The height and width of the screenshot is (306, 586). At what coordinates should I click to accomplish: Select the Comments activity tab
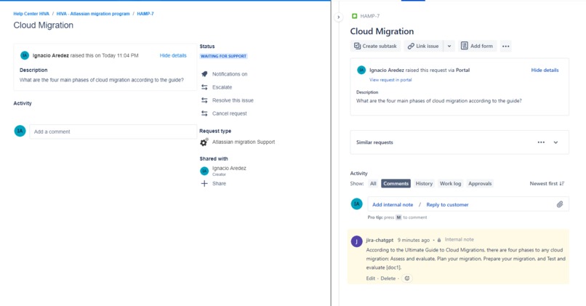396,183
